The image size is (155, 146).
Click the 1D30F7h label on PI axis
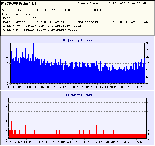pyautogui.click(x=137, y=87)
